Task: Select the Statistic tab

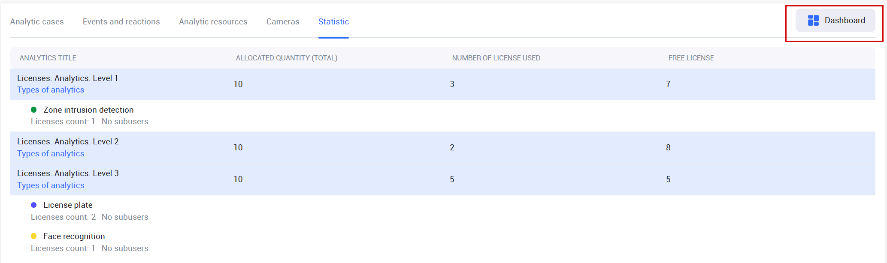Action: tap(333, 22)
